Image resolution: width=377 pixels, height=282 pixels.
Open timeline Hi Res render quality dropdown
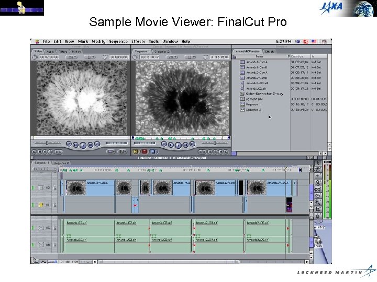pyautogui.click(x=45, y=169)
